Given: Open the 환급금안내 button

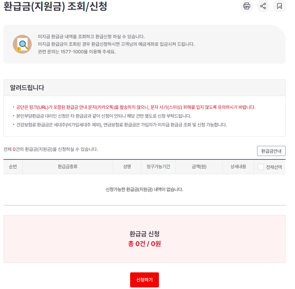Looking at the screenshot, I should coord(271,151).
